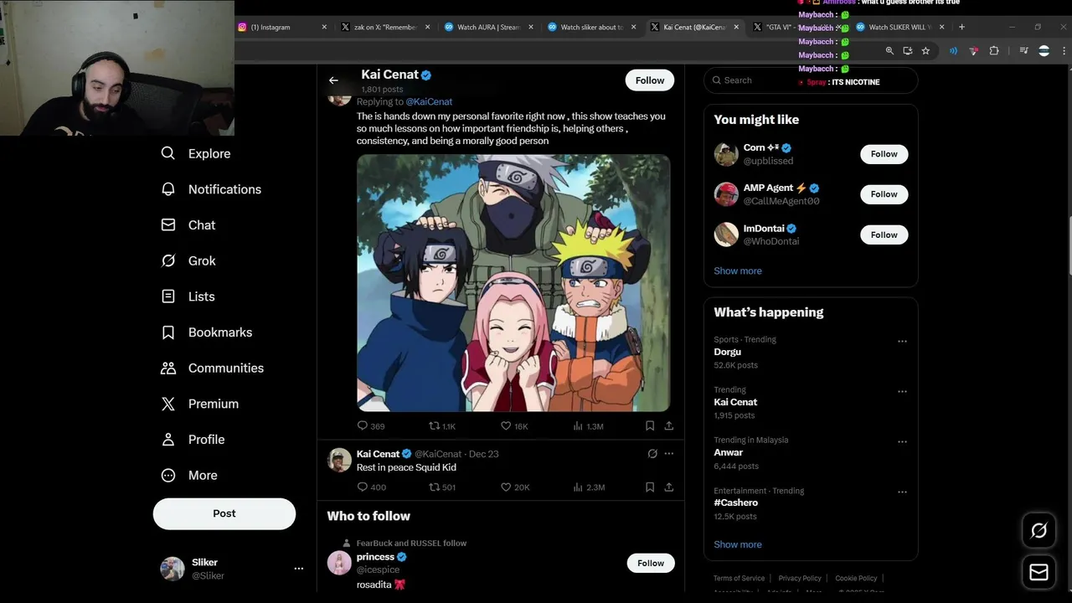Open more options for the Anwar trend

coord(902,441)
